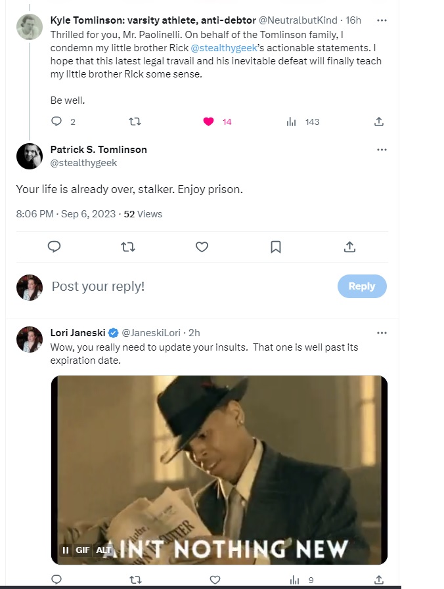Share Kyle Tomlinson's tweet
444x589 pixels.
(379, 121)
